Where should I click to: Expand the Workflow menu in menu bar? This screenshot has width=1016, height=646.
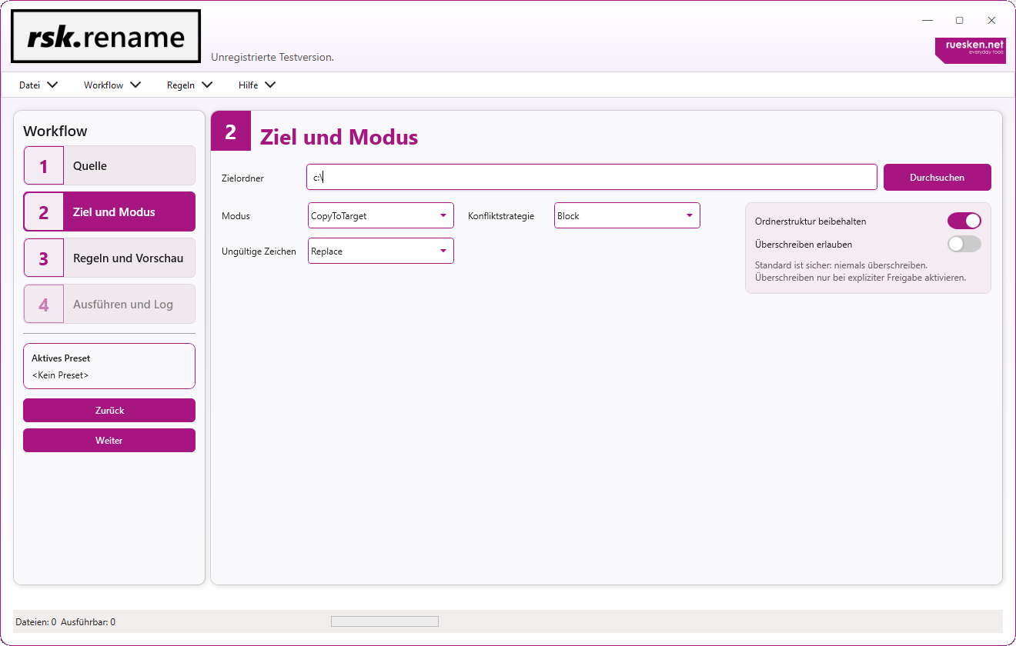112,85
